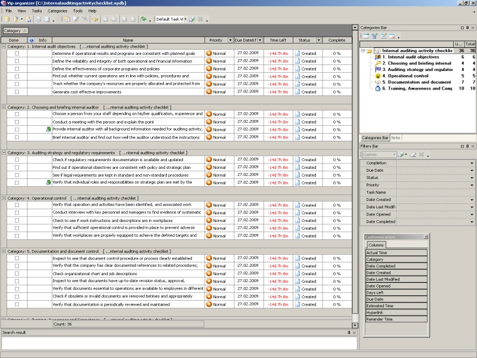Click the save database floppy icon
Screen dimensions: 477x358
(x=28, y=20)
